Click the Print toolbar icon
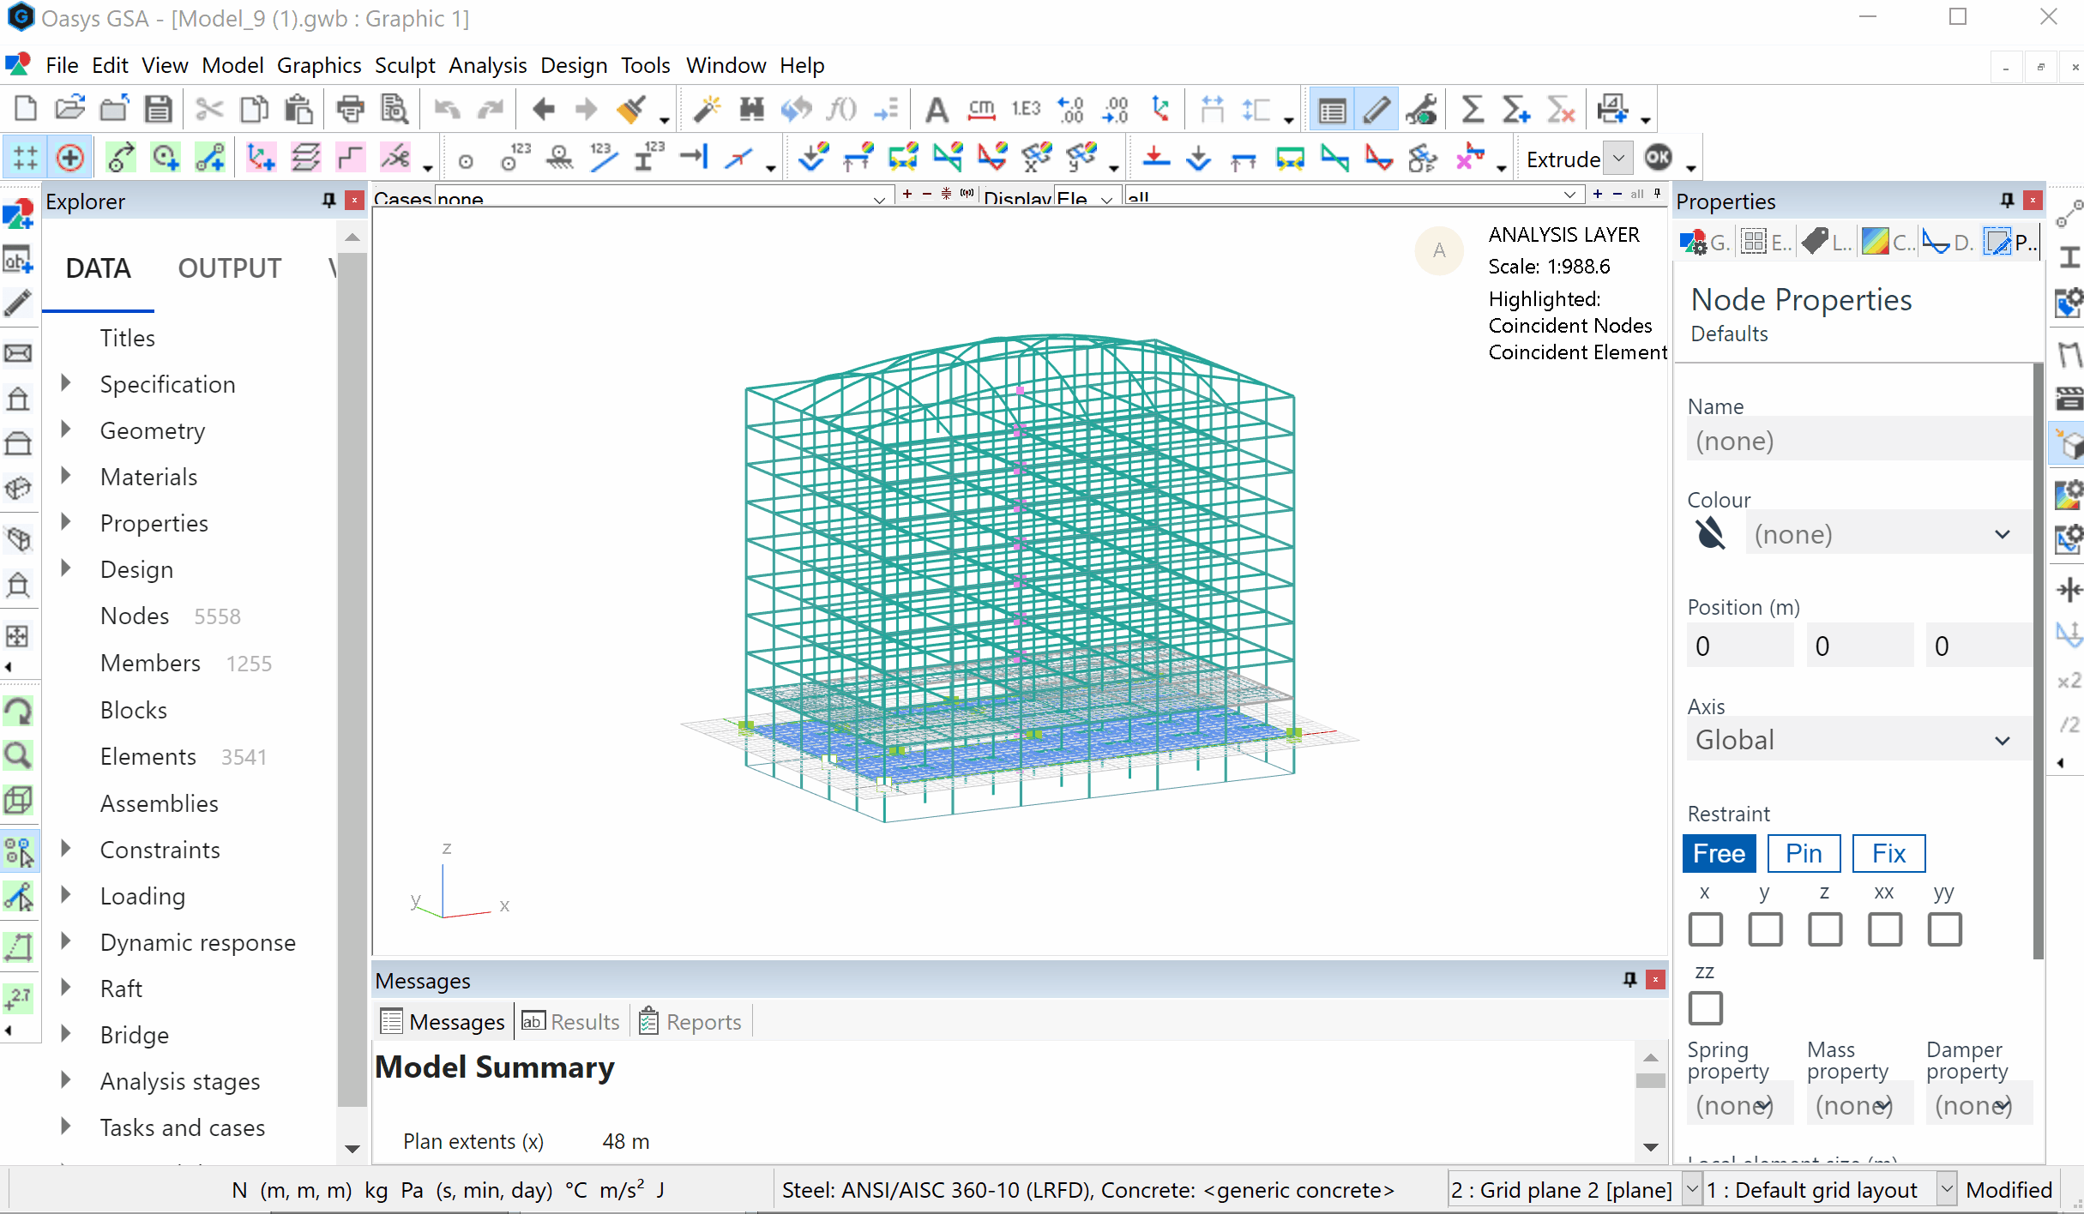This screenshot has height=1214, width=2084. click(350, 110)
